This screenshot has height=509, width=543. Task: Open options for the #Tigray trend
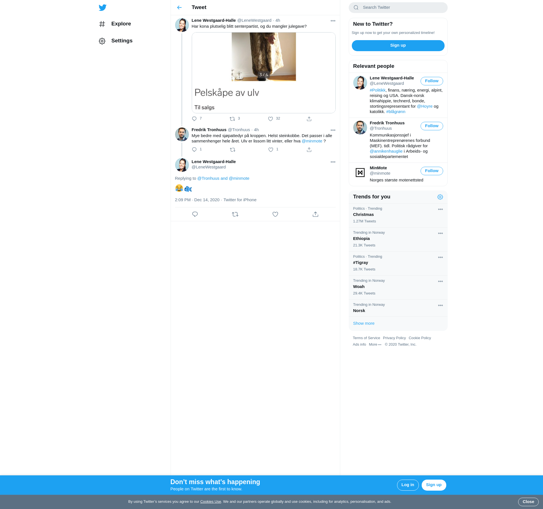coord(440,257)
